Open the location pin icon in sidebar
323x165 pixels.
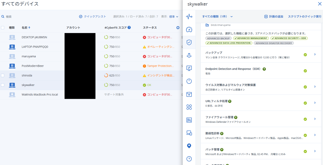[x=189, y=146]
